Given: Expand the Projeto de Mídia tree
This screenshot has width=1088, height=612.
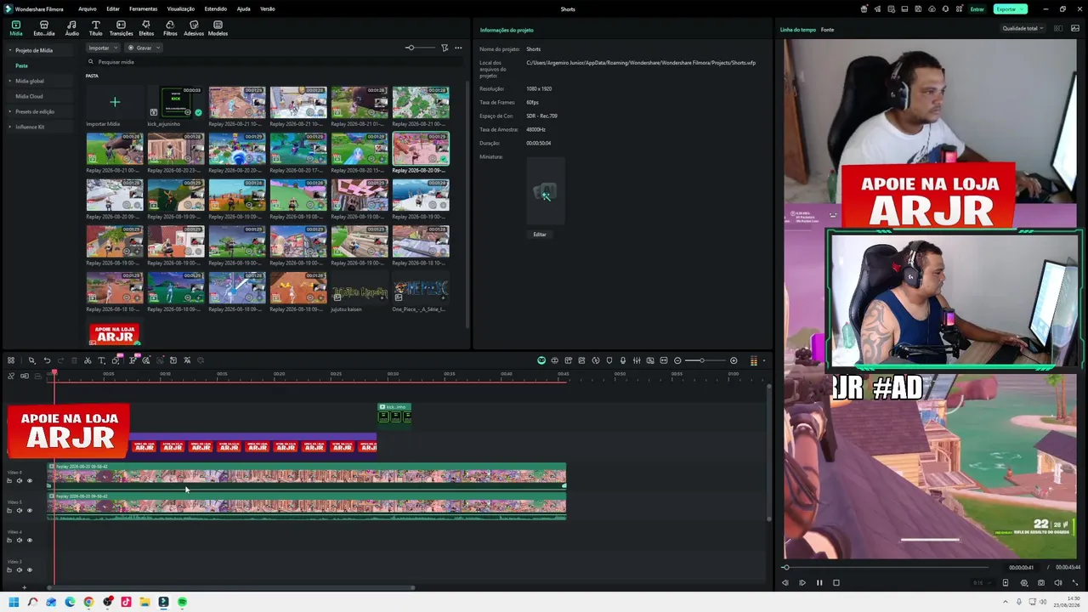Looking at the screenshot, I should [10, 50].
